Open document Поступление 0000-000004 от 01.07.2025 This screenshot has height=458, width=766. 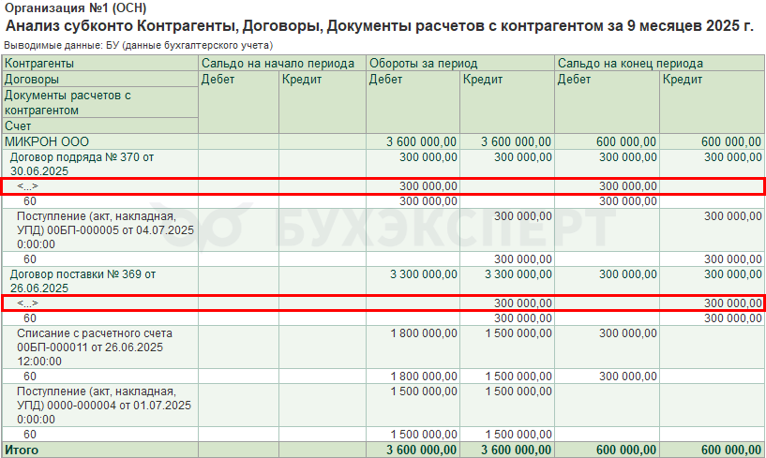[104, 406]
